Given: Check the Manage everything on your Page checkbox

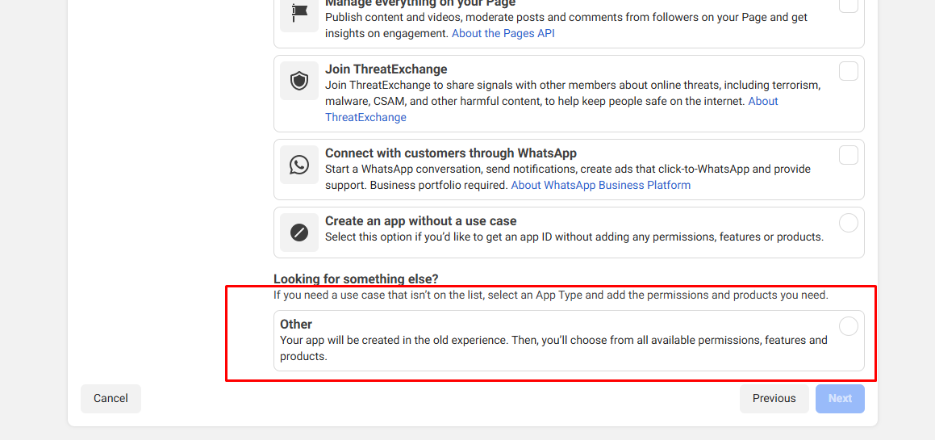Looking at the screenshot, I should (848, 4).
